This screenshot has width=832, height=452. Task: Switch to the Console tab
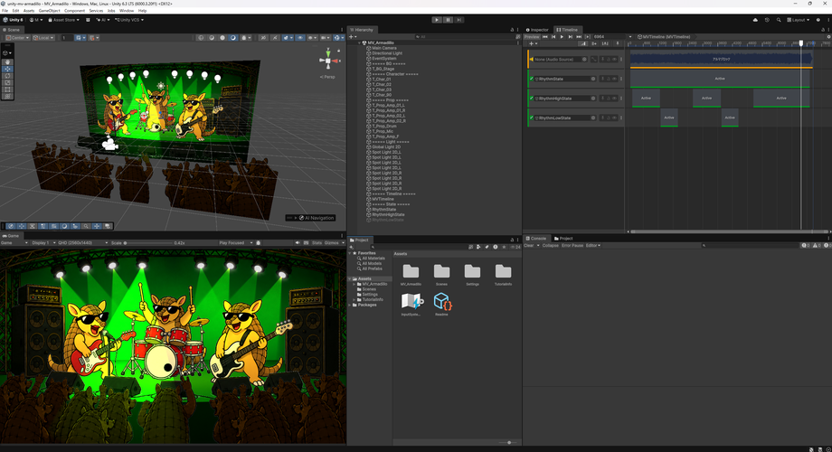536,238
